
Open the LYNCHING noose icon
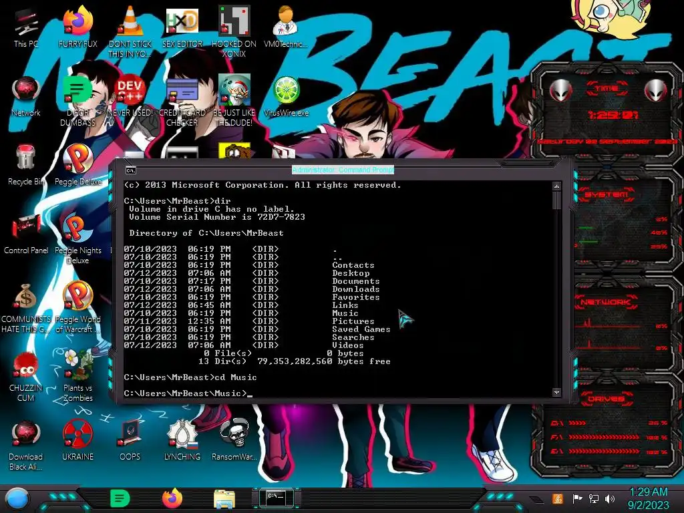tap(182, 441)
